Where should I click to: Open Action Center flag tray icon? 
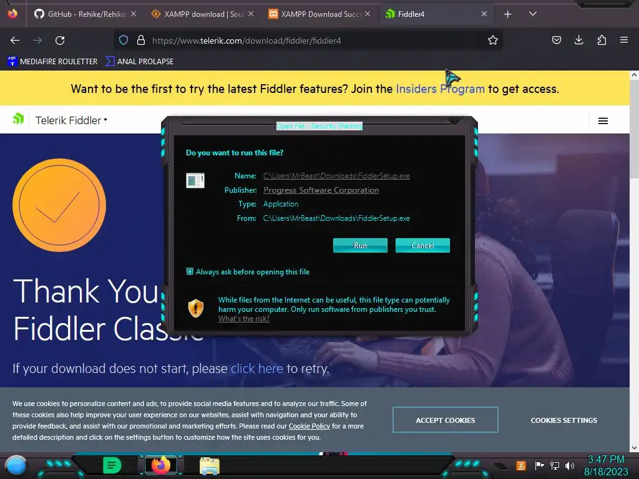(539, 465)
